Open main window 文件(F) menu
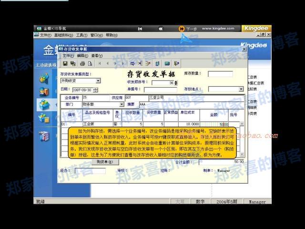305x229 pixels. coord(46,35)
